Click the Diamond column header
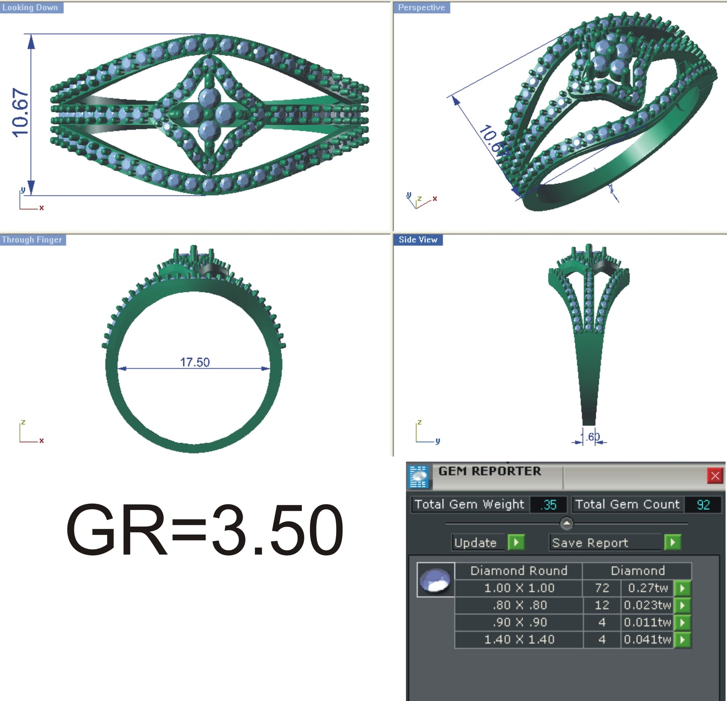Image resolution: width=727 pixels, height=701 pixels. pos(637,571)
